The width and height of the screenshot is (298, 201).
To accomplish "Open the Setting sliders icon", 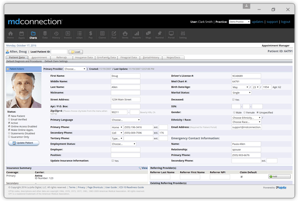I will tap(183, 35).
